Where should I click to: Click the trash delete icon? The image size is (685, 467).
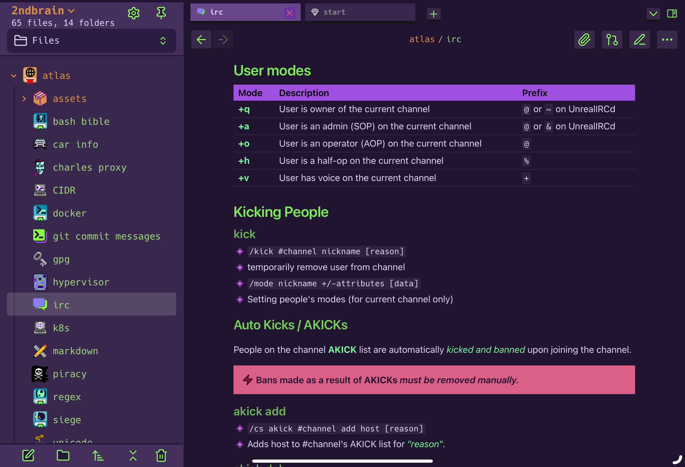[161, 456]
